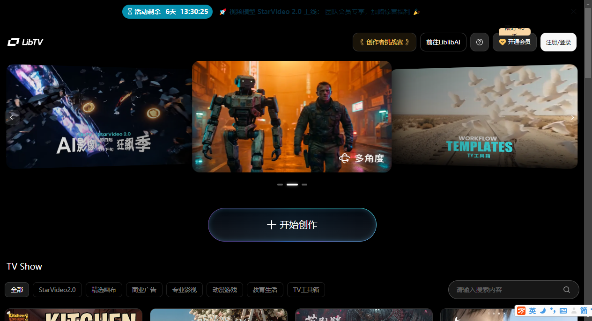
Task: Select the first carousel indicator dot
Action: pos(280,185)
